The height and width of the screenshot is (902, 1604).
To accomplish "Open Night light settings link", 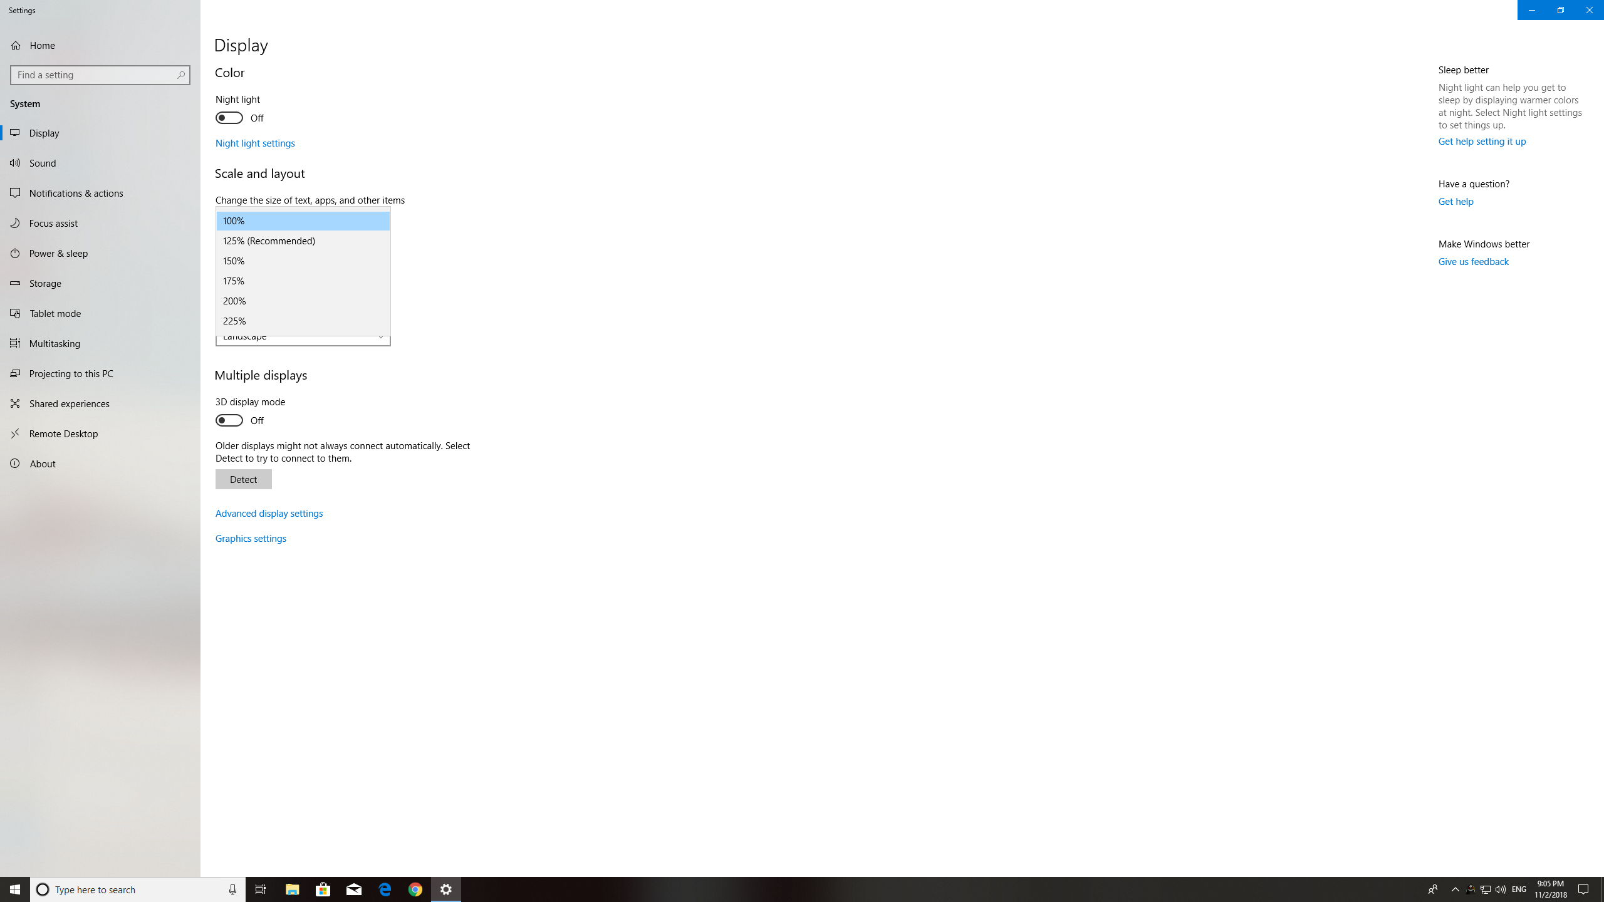I will [x=255, y=143].
